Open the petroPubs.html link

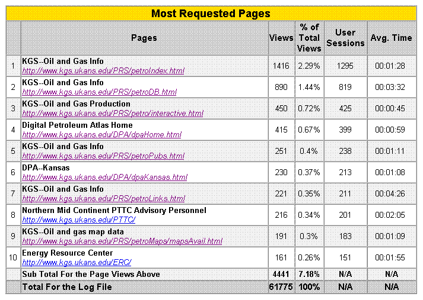[x=103, y=156]
